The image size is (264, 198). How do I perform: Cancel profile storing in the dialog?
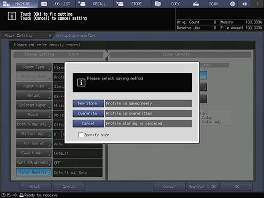point(88,123)
